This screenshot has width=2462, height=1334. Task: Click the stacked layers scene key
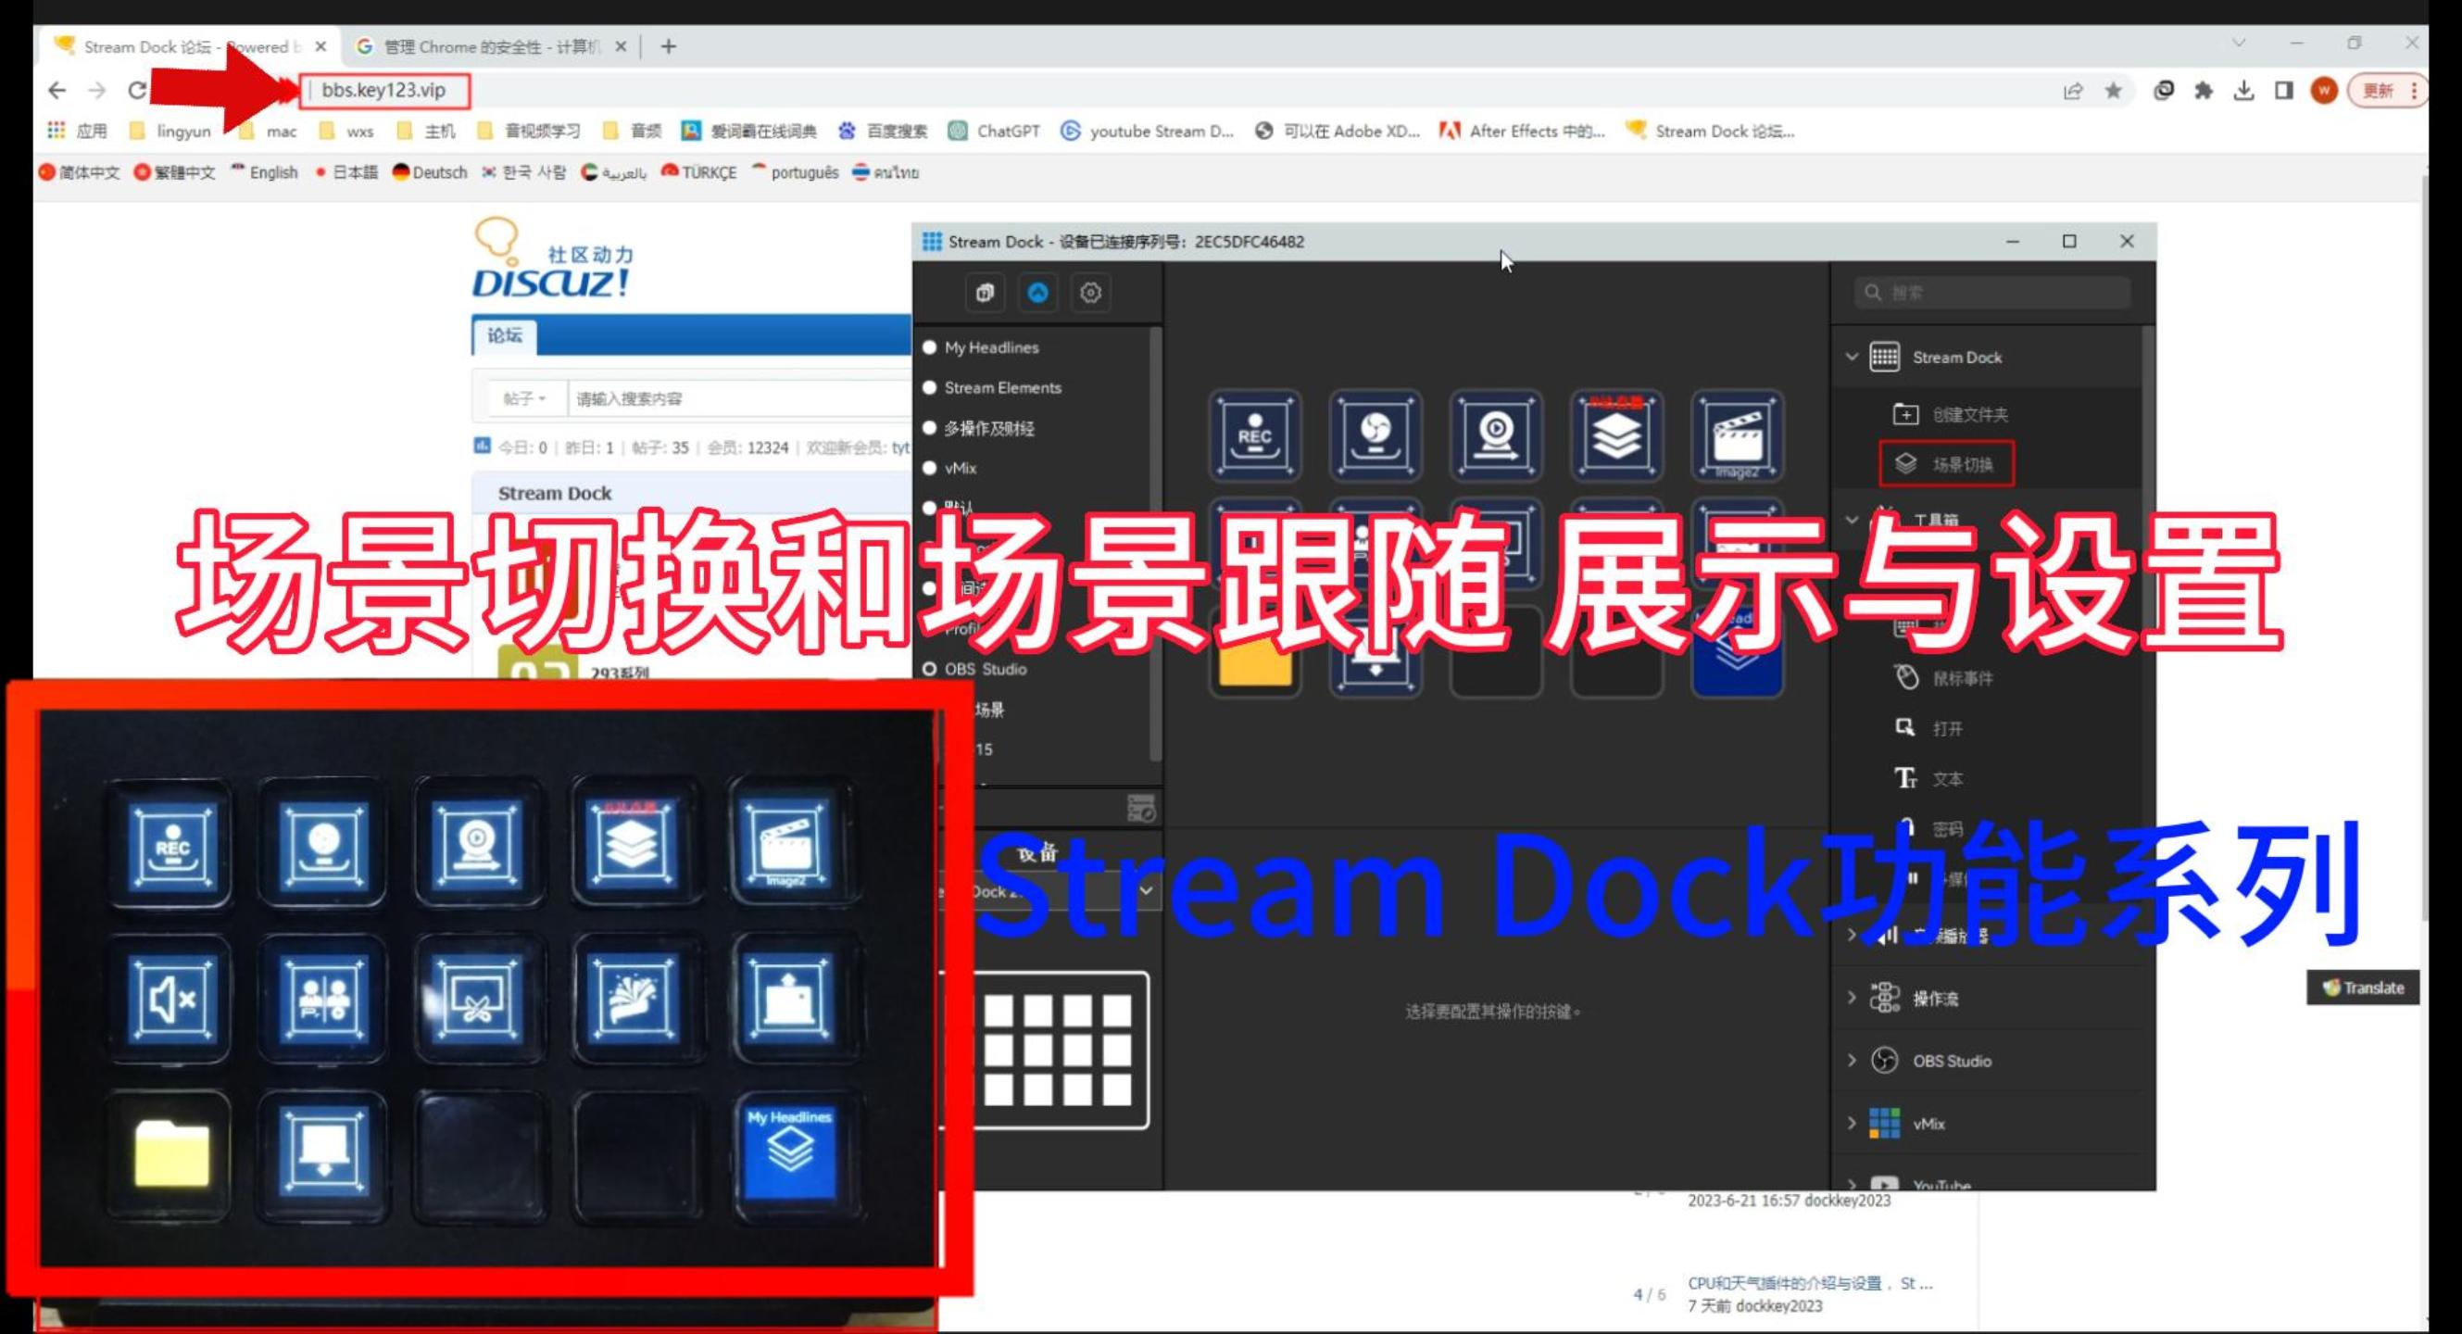pyautogui.click(x=1616, y=435)
